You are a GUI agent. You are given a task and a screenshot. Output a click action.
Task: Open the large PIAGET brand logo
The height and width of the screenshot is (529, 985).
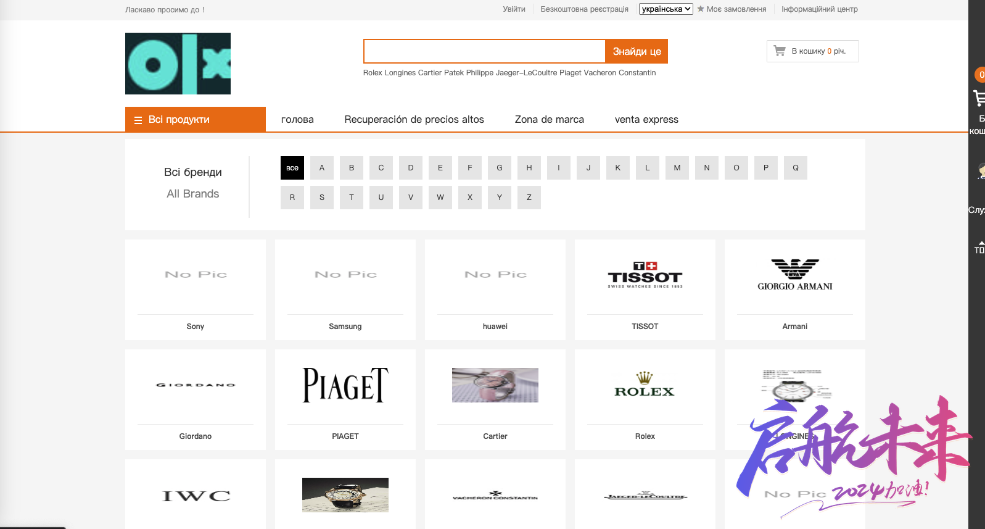[345, 385]
